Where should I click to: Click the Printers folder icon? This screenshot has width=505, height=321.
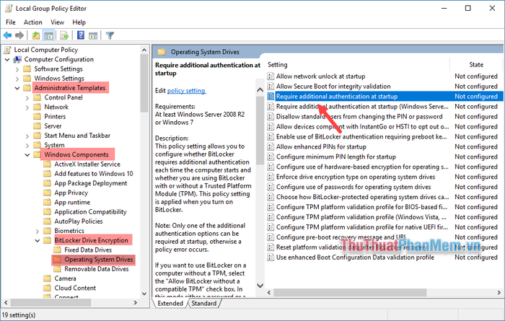[x=38, y=117]
